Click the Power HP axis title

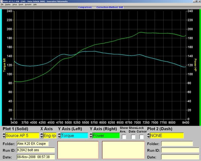195,65
